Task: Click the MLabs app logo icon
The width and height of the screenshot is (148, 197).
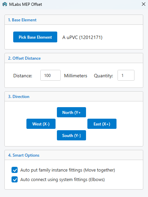Action: 5,4
